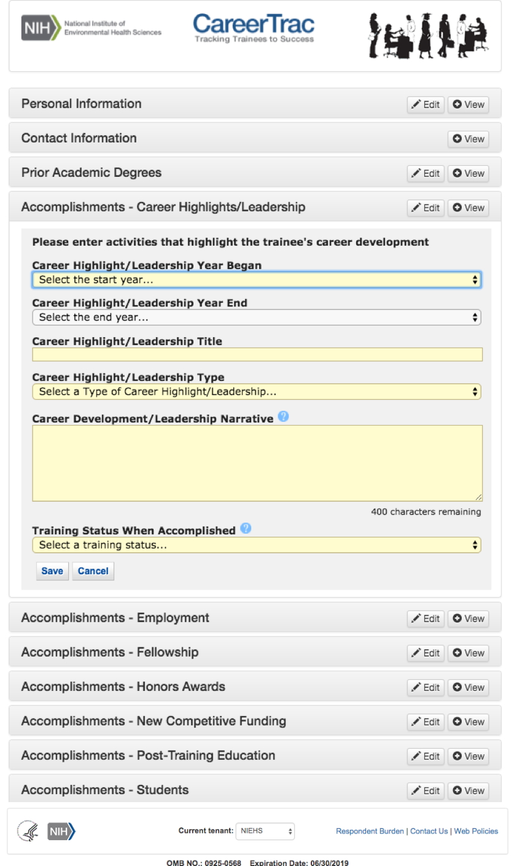The width and height of the screenshot is (514, 866).
Task: Edit the Personal Information section
Action: click(x=426, y=104)
